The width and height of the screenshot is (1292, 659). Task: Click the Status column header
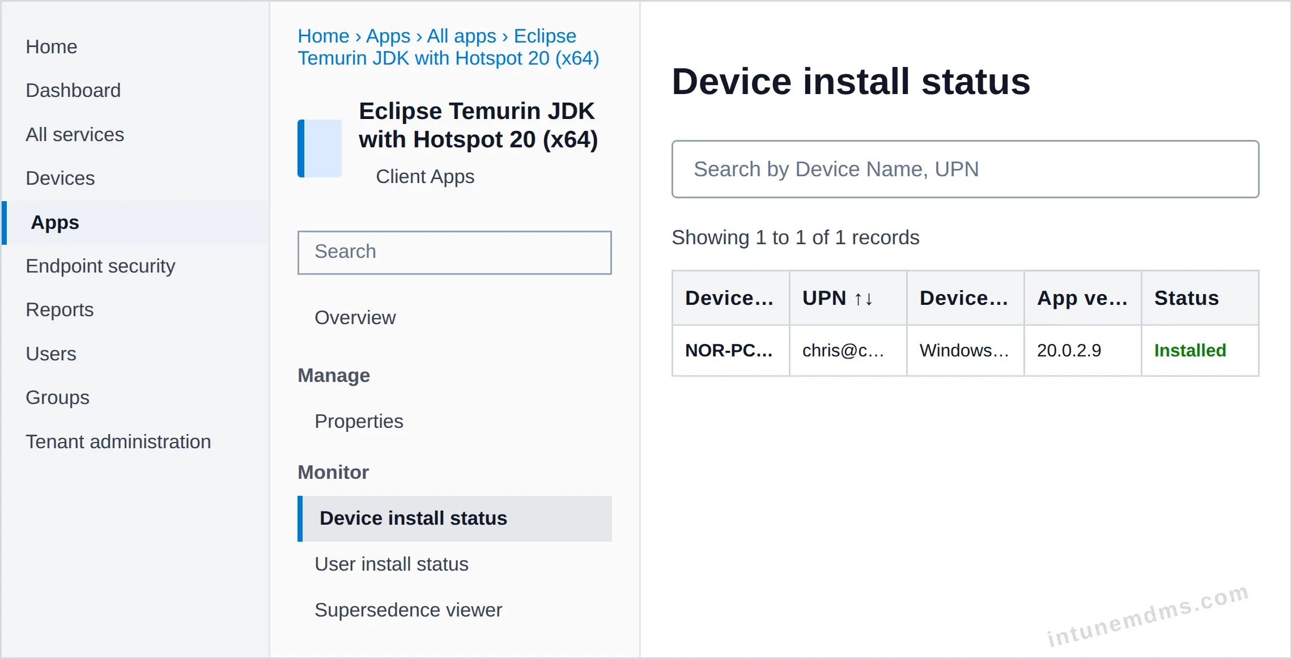point(1200,298)
